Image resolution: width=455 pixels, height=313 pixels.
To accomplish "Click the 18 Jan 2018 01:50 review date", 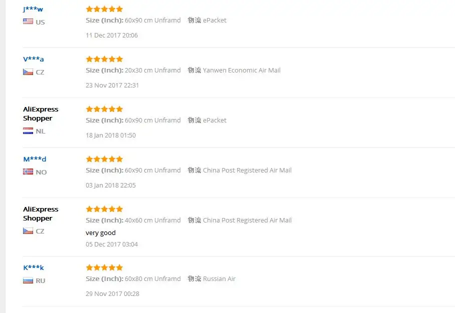I will pos(111,135).
